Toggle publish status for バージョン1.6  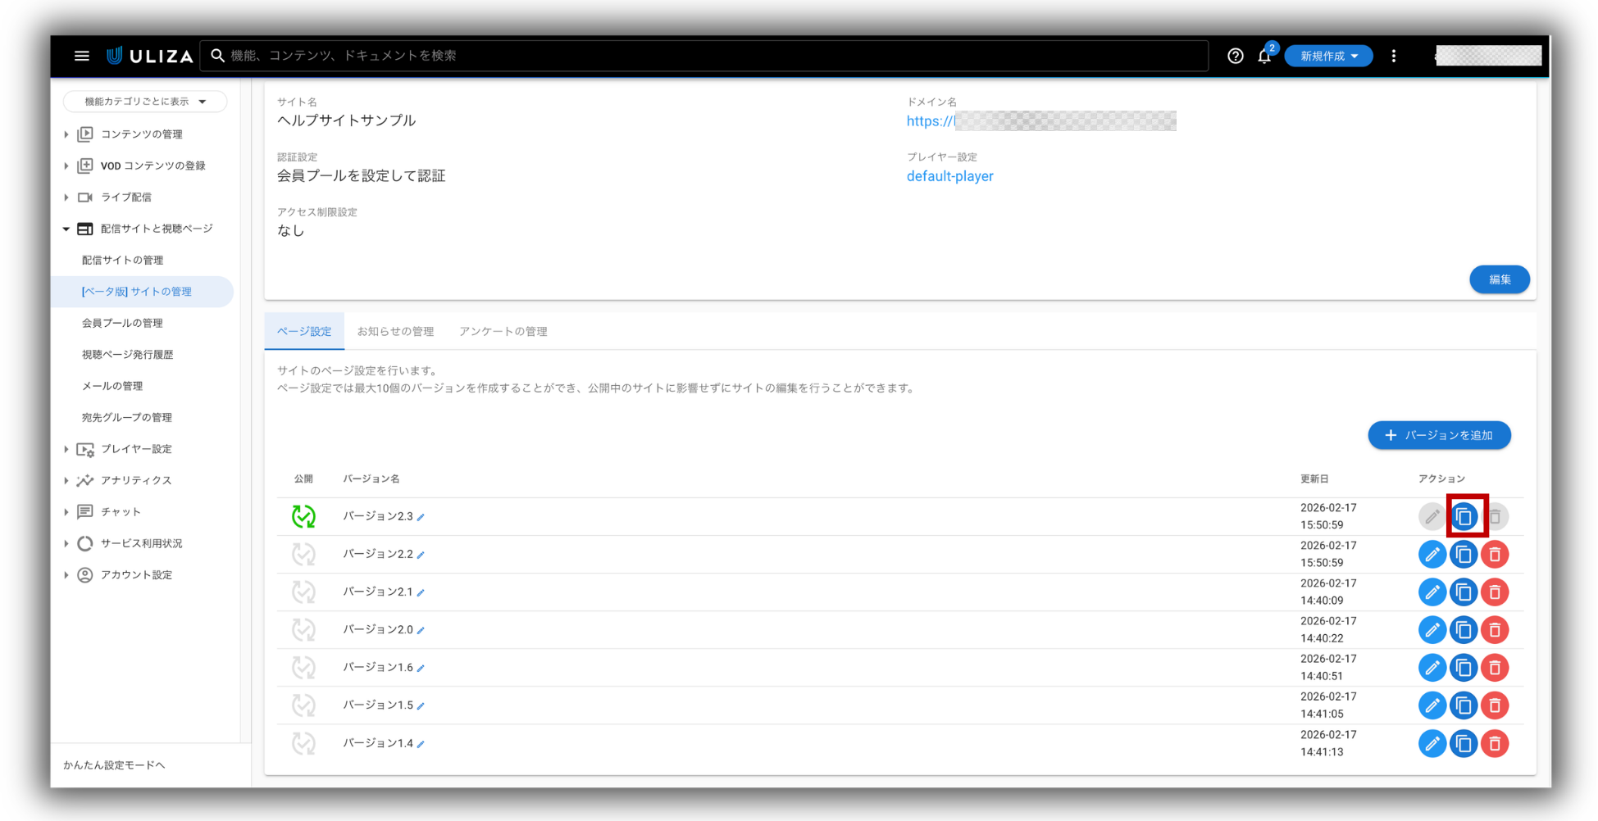303,668
